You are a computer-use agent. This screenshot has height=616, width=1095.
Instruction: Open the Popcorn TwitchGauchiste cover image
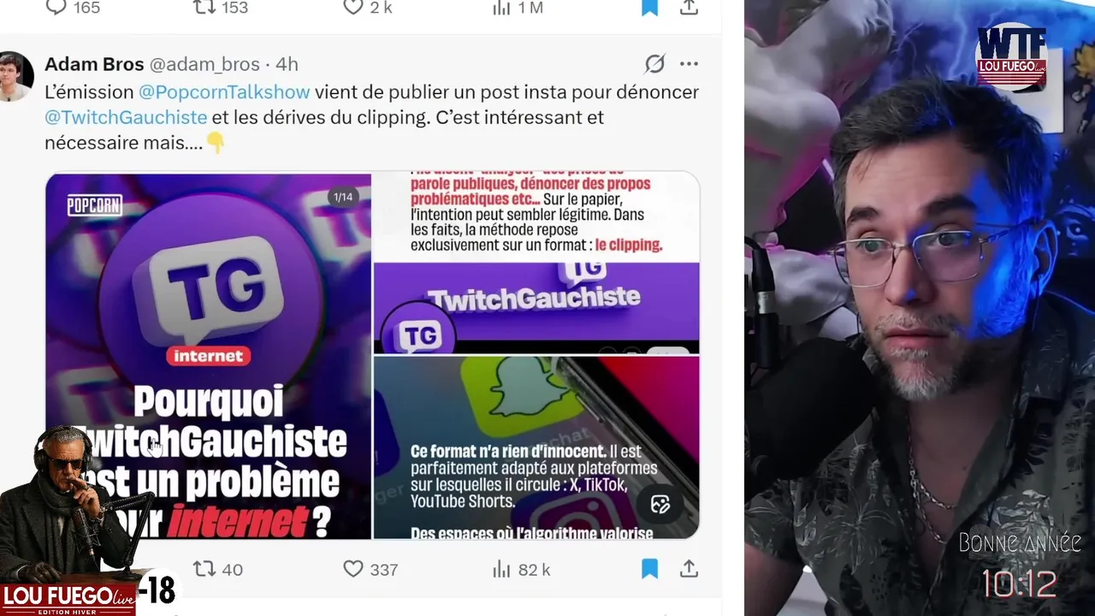pyautogui.click(x=208, y=356)
